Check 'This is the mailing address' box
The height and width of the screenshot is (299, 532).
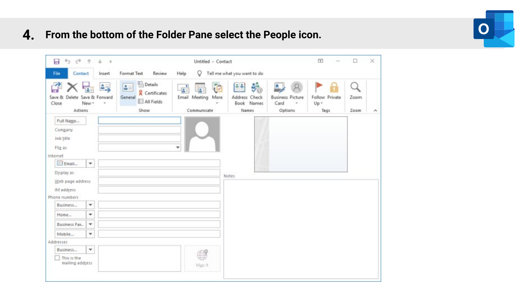pos(57,258)
